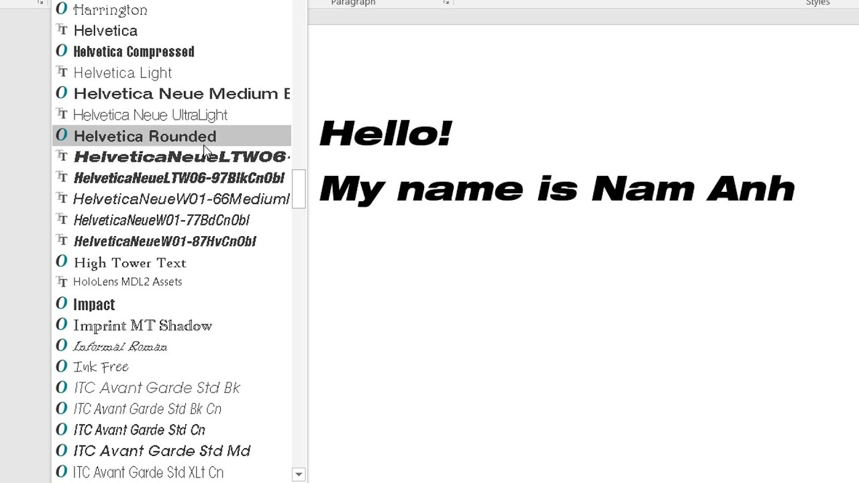The width and height of the screenshot is (859, 483).
Task: Choose High Tower Text font
Action: tap(172, 262)
